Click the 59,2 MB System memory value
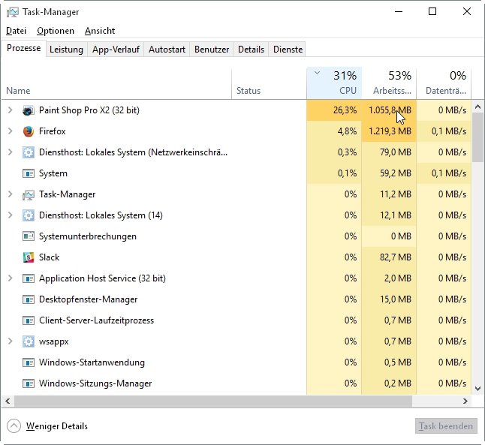485x445 pixels. pyautogui.click(x=396, y=173)
